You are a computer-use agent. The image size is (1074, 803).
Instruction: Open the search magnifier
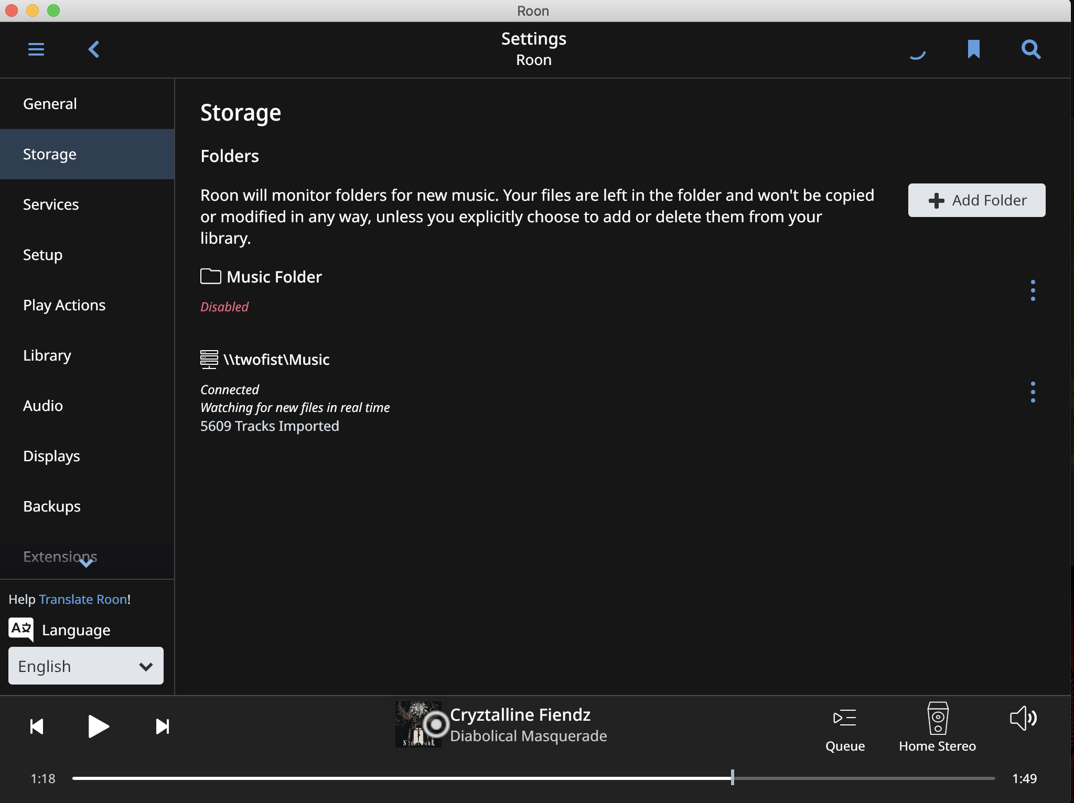1031,49
